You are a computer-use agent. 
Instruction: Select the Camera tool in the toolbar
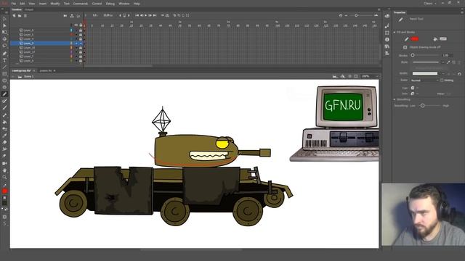[4, 163]
